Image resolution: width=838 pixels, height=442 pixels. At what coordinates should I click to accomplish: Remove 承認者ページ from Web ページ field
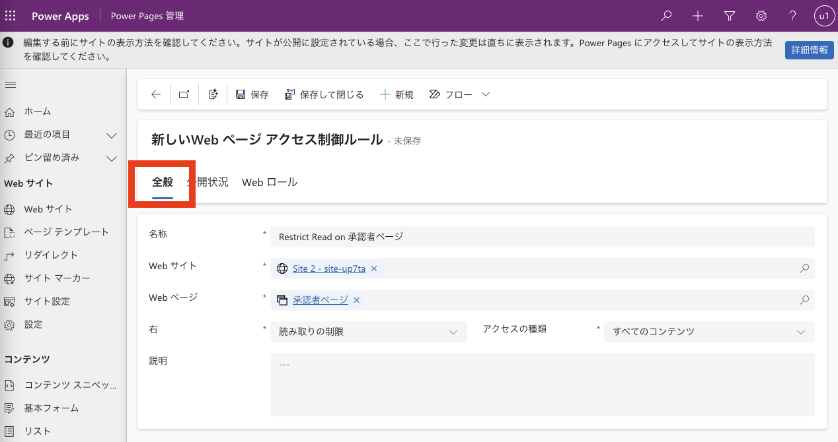point(357,300)
